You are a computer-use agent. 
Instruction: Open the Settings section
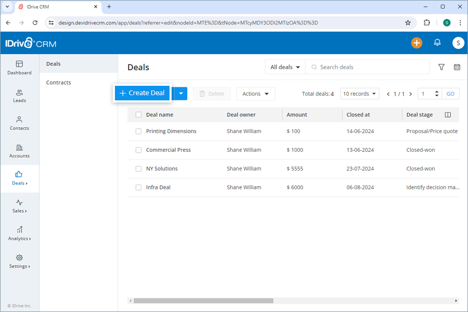(x=19, y=262)
